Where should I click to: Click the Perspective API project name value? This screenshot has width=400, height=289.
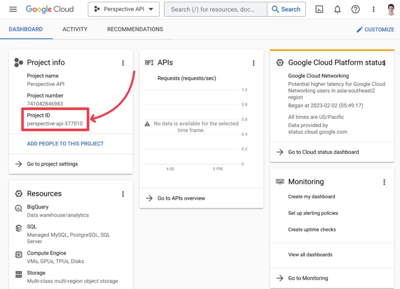pyautogui.click(x=46, y=84)
